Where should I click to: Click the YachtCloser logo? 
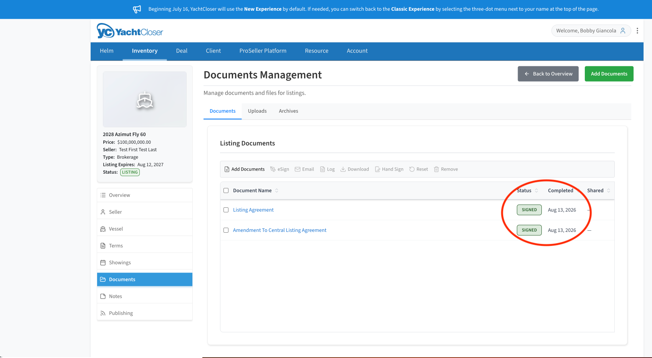tap(130, 31)
